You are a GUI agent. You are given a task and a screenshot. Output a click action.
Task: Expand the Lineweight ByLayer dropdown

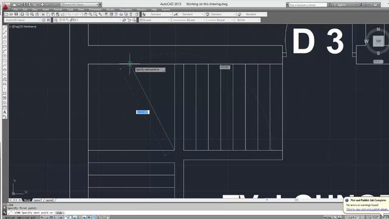point(232,20)
